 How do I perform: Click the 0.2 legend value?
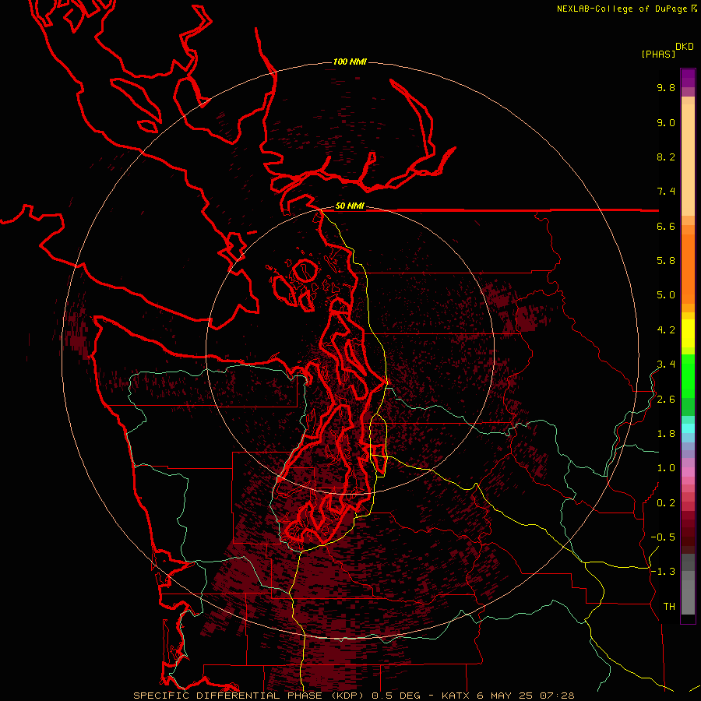click(666, 503)
